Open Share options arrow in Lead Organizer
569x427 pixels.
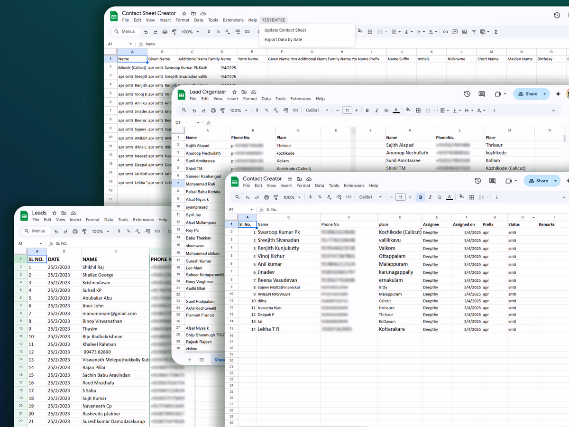coord(544,94)
